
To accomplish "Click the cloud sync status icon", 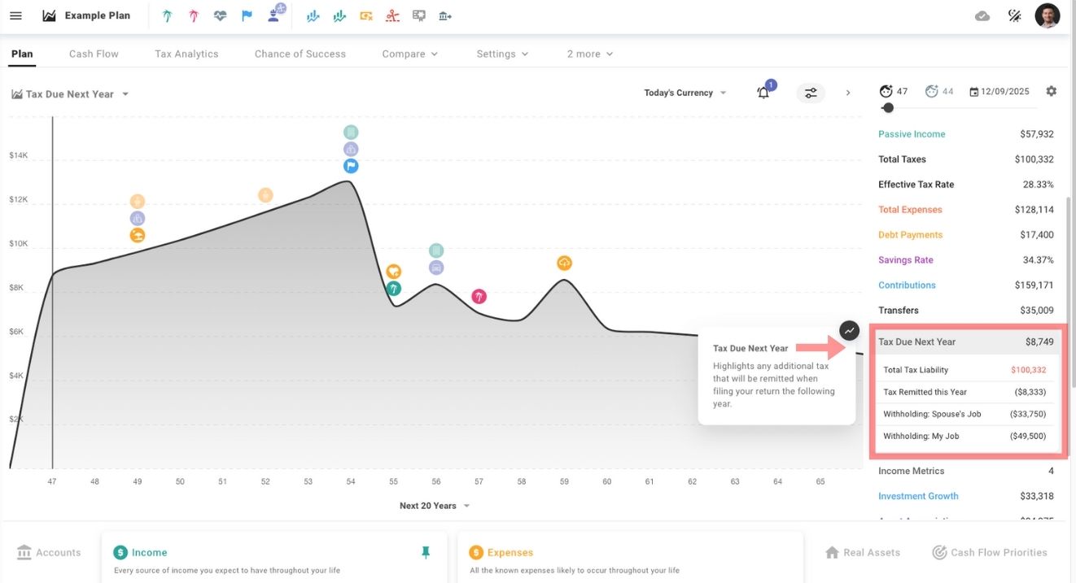I will tap(982, 15).
